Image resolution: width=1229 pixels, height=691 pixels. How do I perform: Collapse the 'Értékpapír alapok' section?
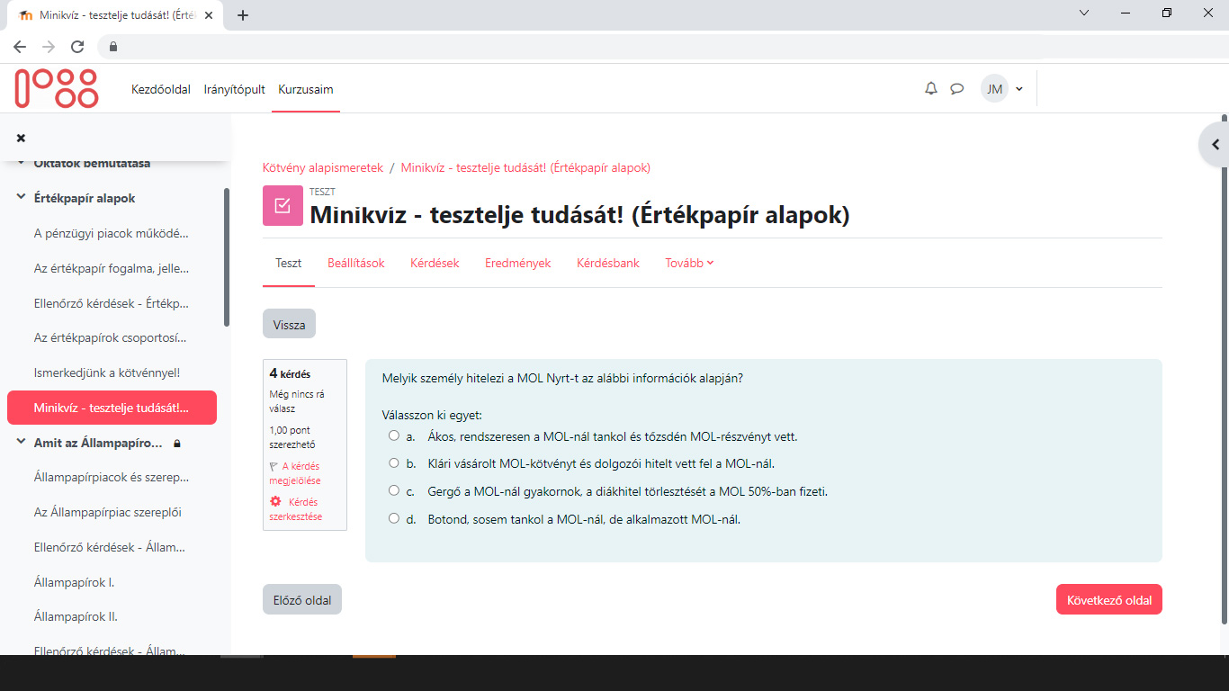click(20, 197)
